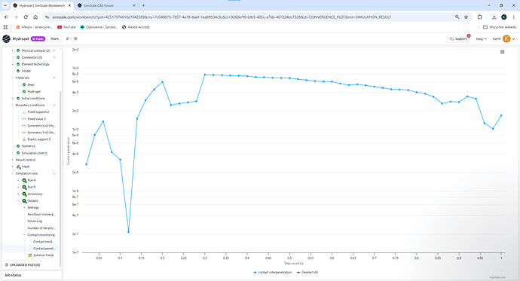Viewport: 520px width, 281px height.
Task: Open the Support chat button
Action: point(458,38)
